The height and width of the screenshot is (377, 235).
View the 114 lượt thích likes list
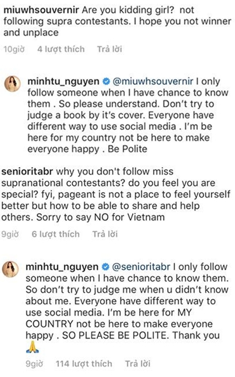coord(83,364)
